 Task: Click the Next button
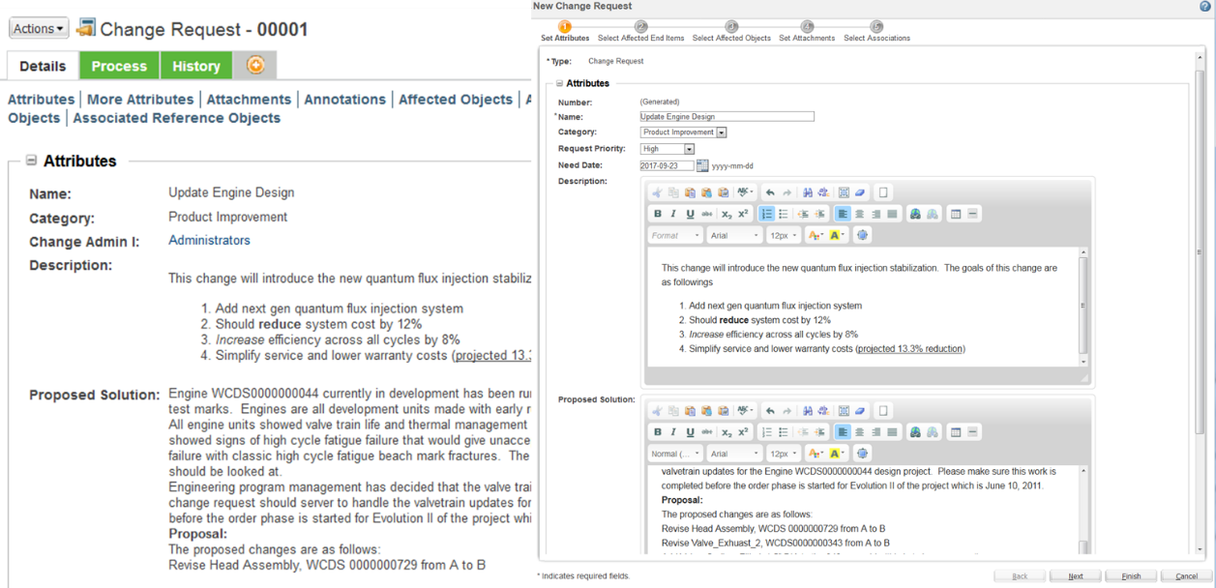pos(1075,576)
